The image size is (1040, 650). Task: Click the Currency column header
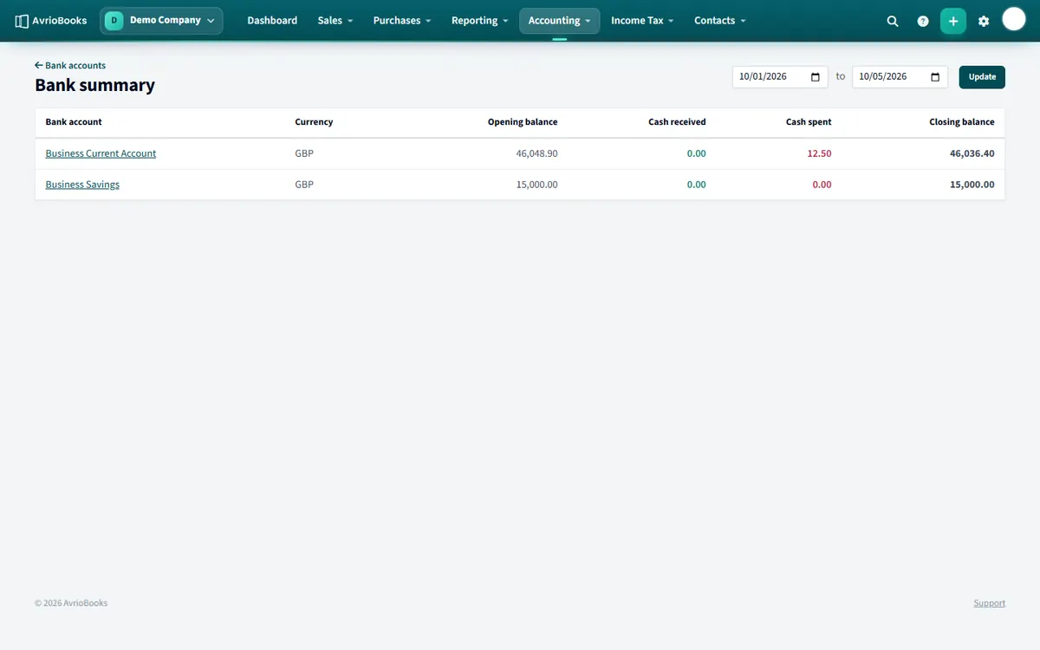(x=314, y=122)
